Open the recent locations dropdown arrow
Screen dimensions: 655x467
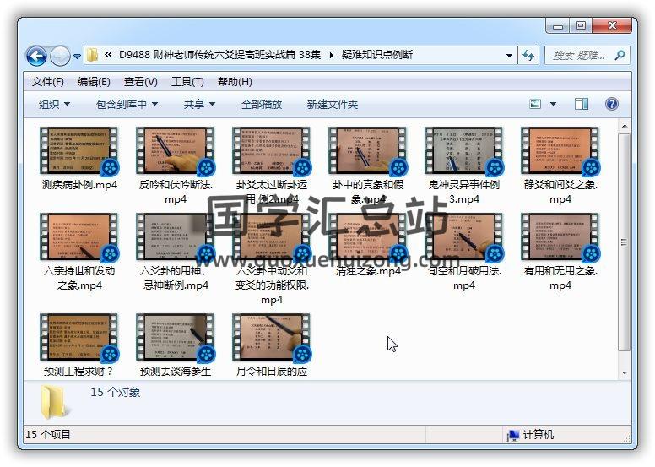(77, 56)
